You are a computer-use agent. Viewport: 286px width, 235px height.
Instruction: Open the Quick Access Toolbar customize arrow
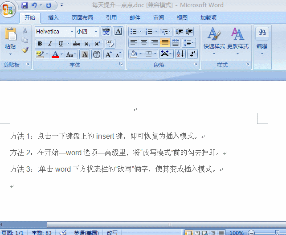(61, 5)
